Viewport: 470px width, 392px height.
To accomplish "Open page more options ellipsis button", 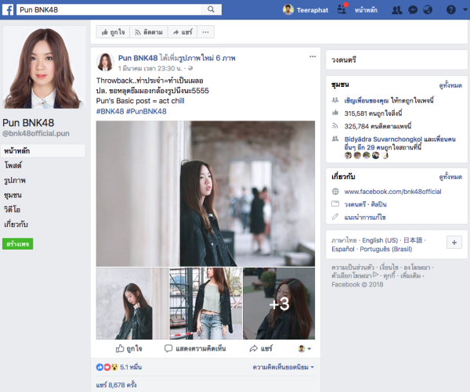I will tap(205, 32).
